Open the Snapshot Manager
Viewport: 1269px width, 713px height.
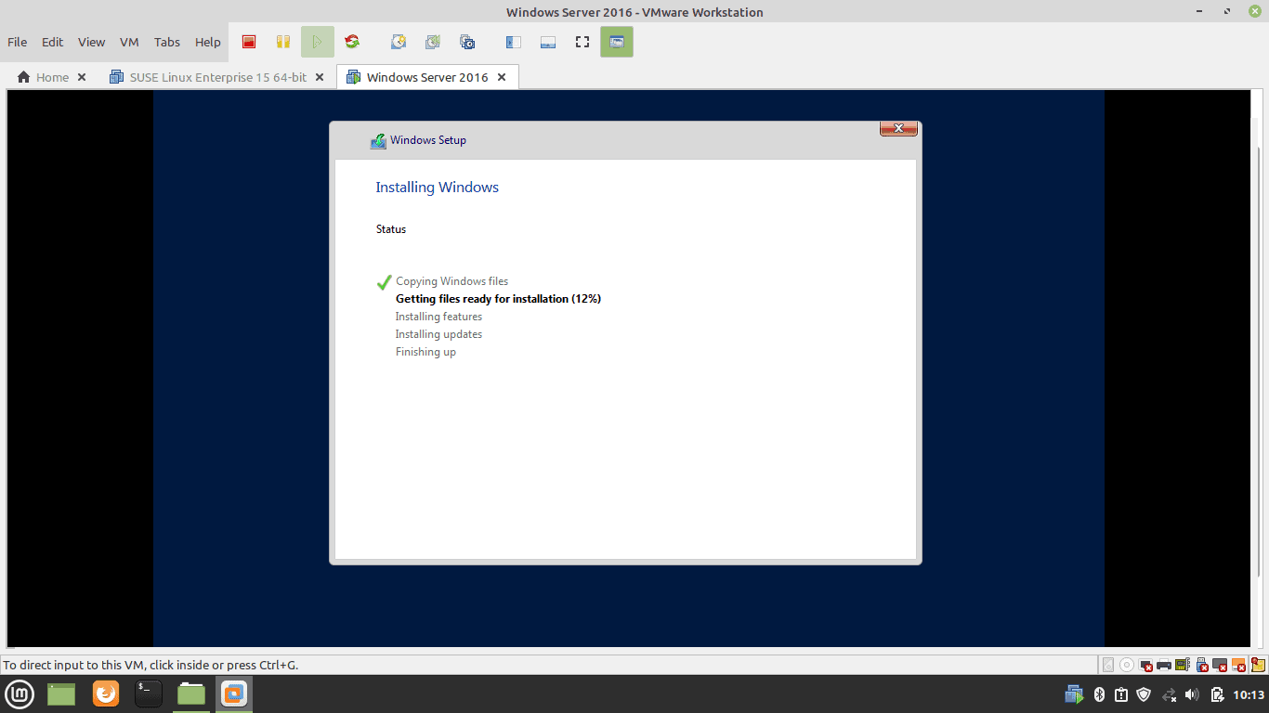pos(467,42)
